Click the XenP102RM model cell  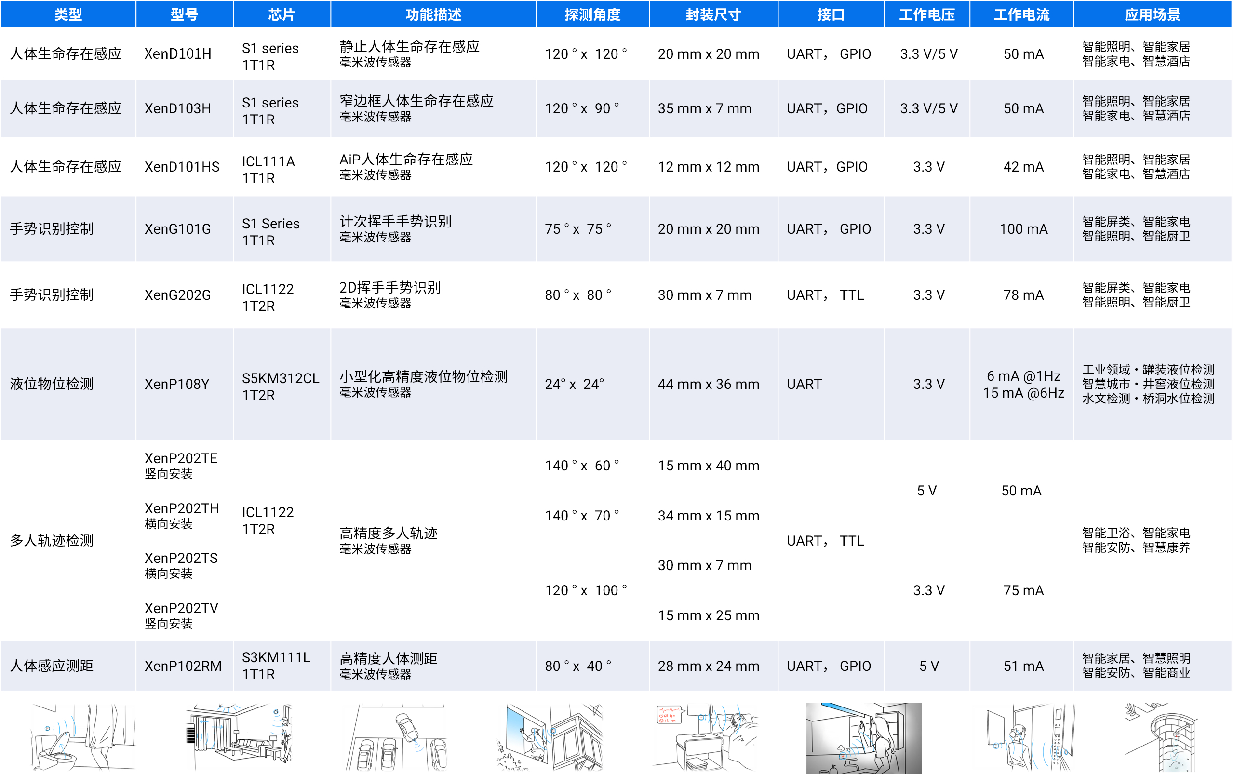pos(183,666)
